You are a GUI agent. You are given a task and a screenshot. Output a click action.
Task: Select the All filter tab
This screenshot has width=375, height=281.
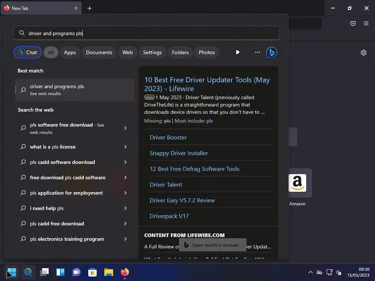point(51,52)
